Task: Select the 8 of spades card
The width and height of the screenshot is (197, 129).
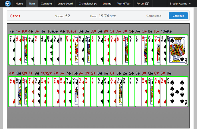Action: [x=150, y=50]
